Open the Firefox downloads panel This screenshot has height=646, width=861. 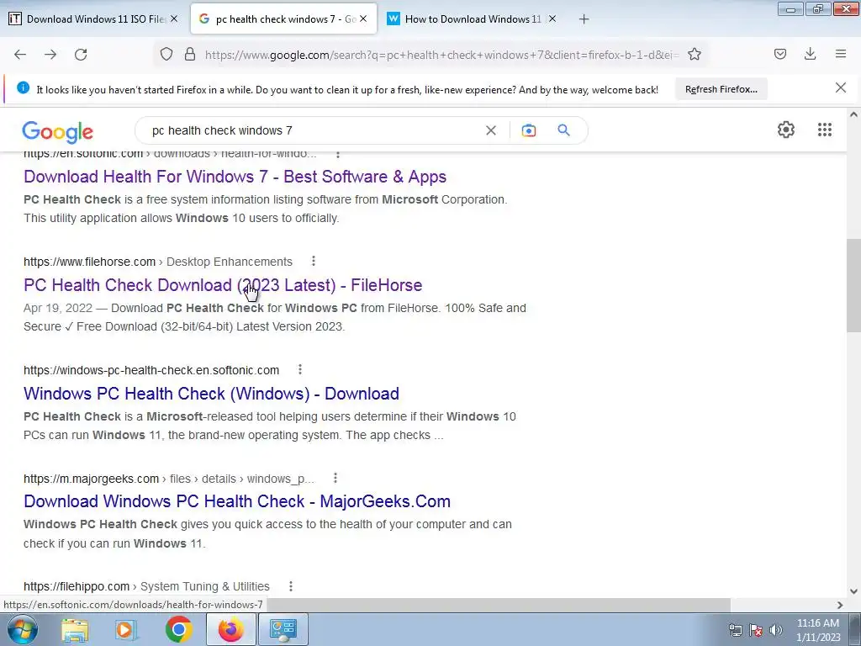click(810, 54)
